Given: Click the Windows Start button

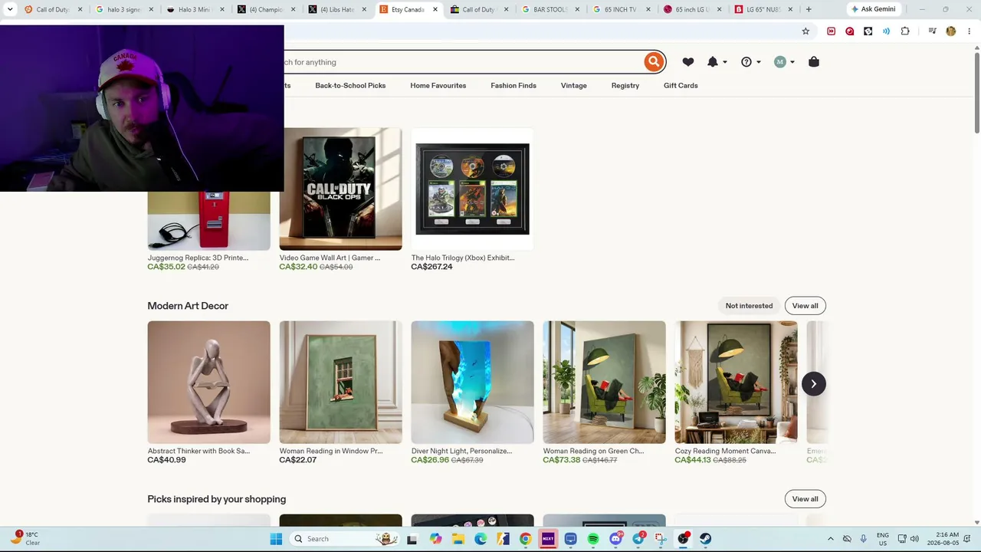Looking at the screenshot, I should 276,539.
